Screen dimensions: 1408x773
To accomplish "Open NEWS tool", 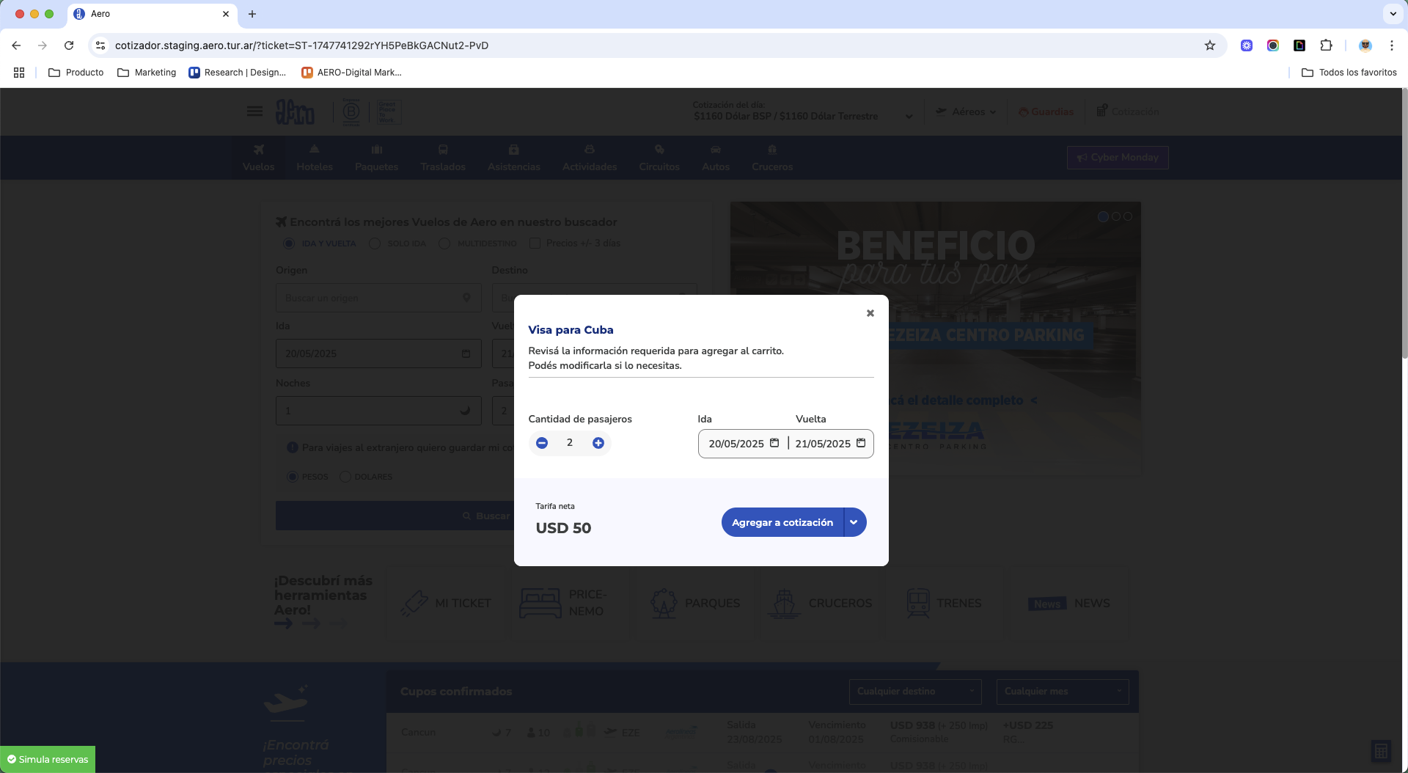I will (1069, 603).
